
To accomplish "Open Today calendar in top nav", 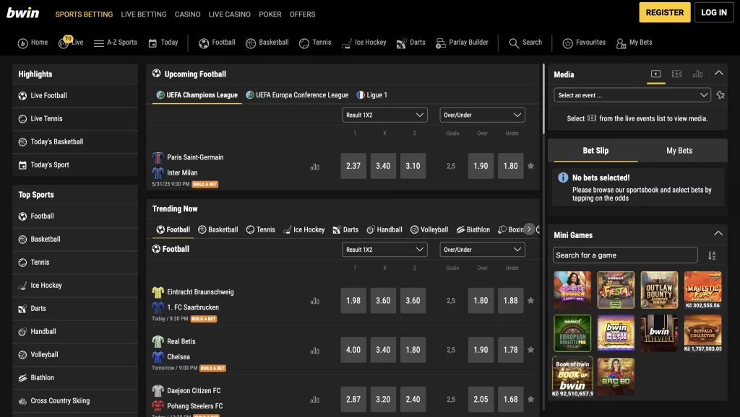I will [x=163, y=43].
